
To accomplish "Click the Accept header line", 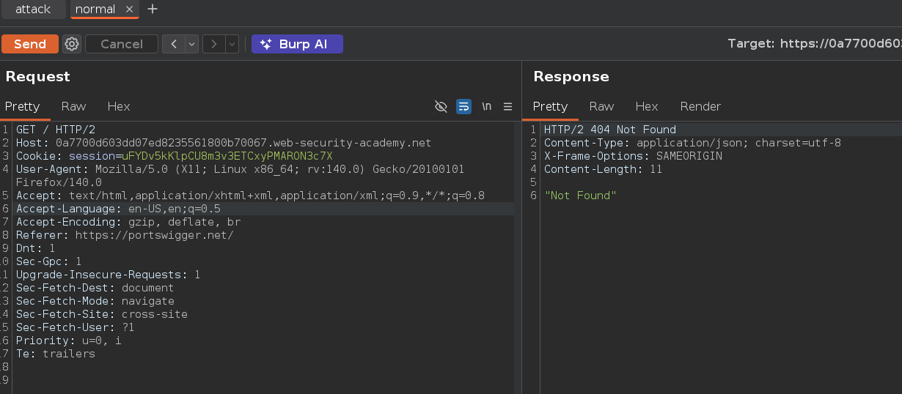I will point(250,196).
